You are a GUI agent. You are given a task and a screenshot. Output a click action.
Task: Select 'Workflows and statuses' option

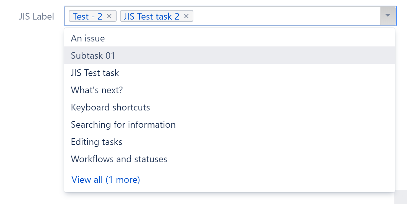pos(119,159)
